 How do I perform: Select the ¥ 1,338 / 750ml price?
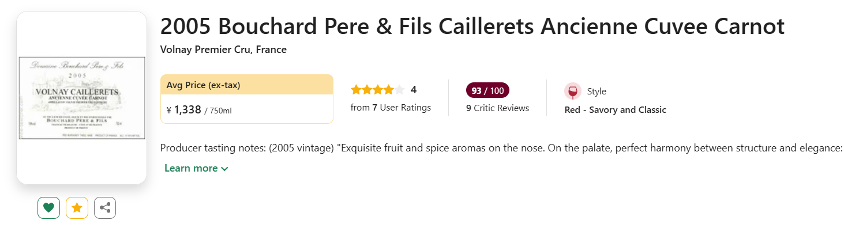tap(199, 110)
